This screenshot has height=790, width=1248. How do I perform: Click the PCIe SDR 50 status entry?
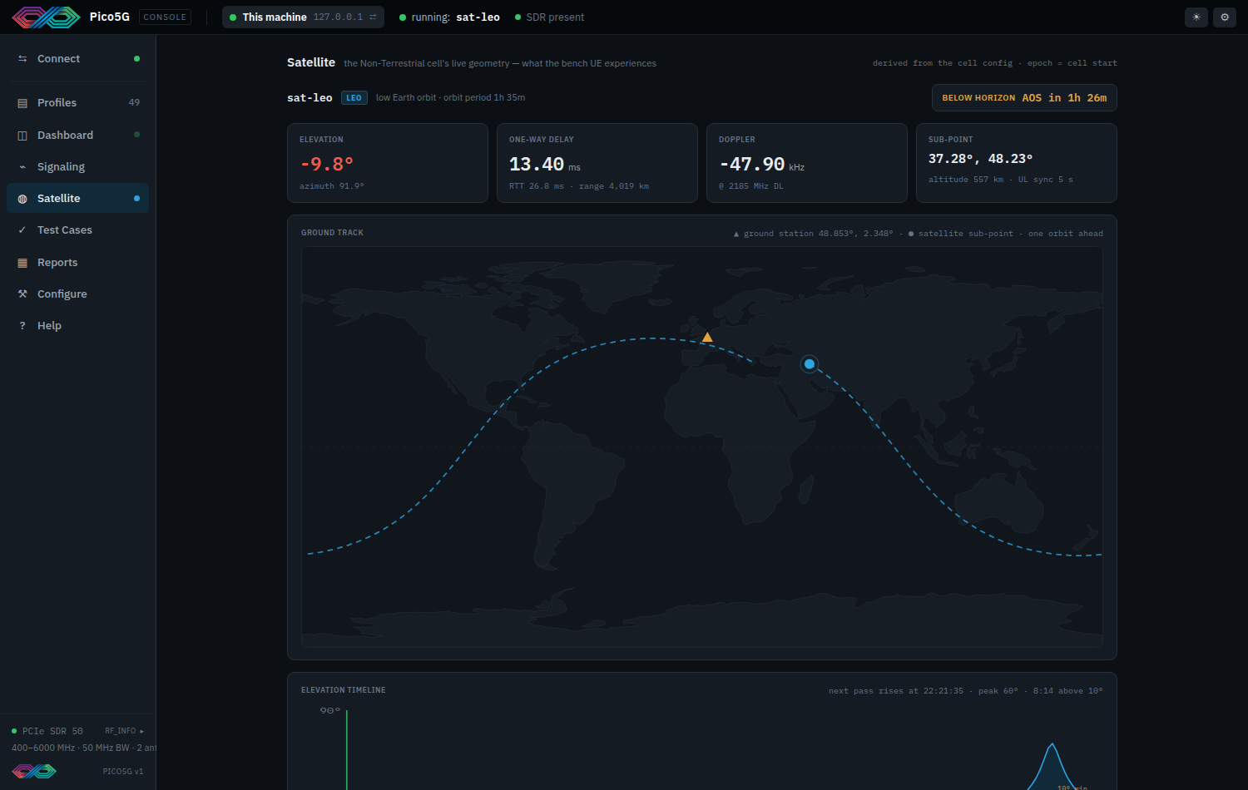click(x=47, y=731)
